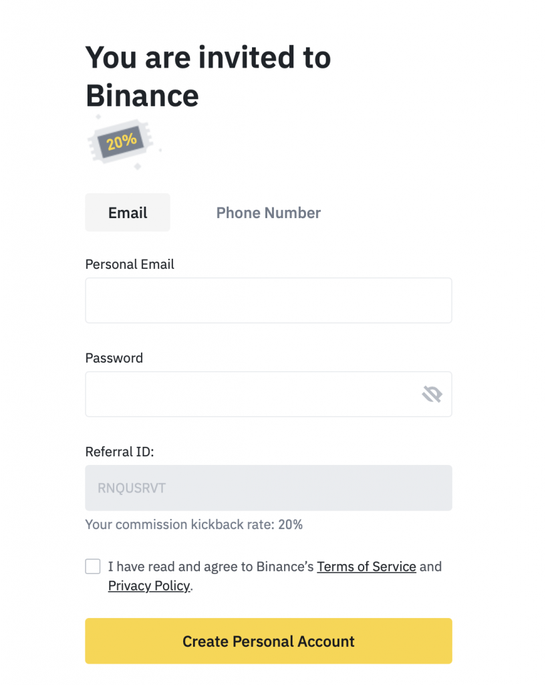Click the Referral ID label
The height and width of the screenshot is (685, 546).
(120, 452)
